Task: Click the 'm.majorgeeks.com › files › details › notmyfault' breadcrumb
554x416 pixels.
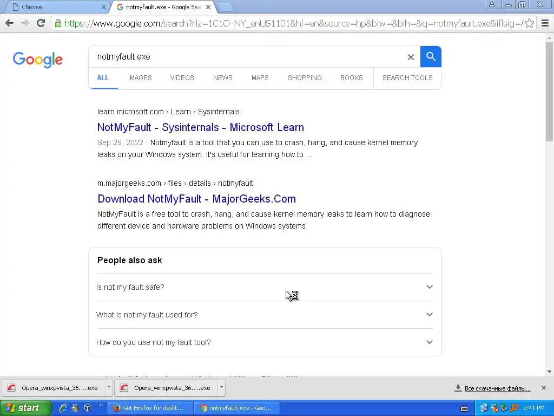Action: click(x=175, y=183)
